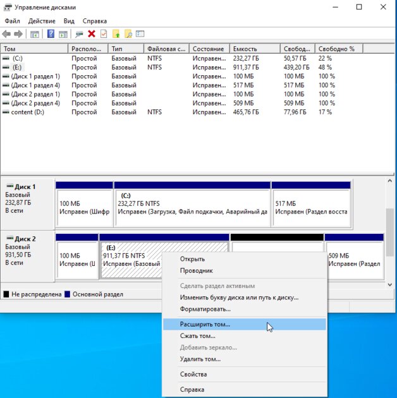Click the disk pane vertical scrollbar thumb
This screenshot has height=398, width=397.
pos(390,232)
